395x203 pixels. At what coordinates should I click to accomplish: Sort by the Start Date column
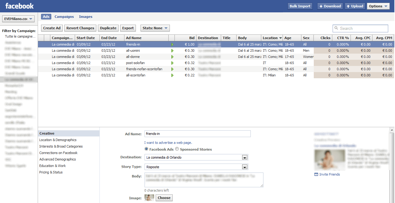87,38
